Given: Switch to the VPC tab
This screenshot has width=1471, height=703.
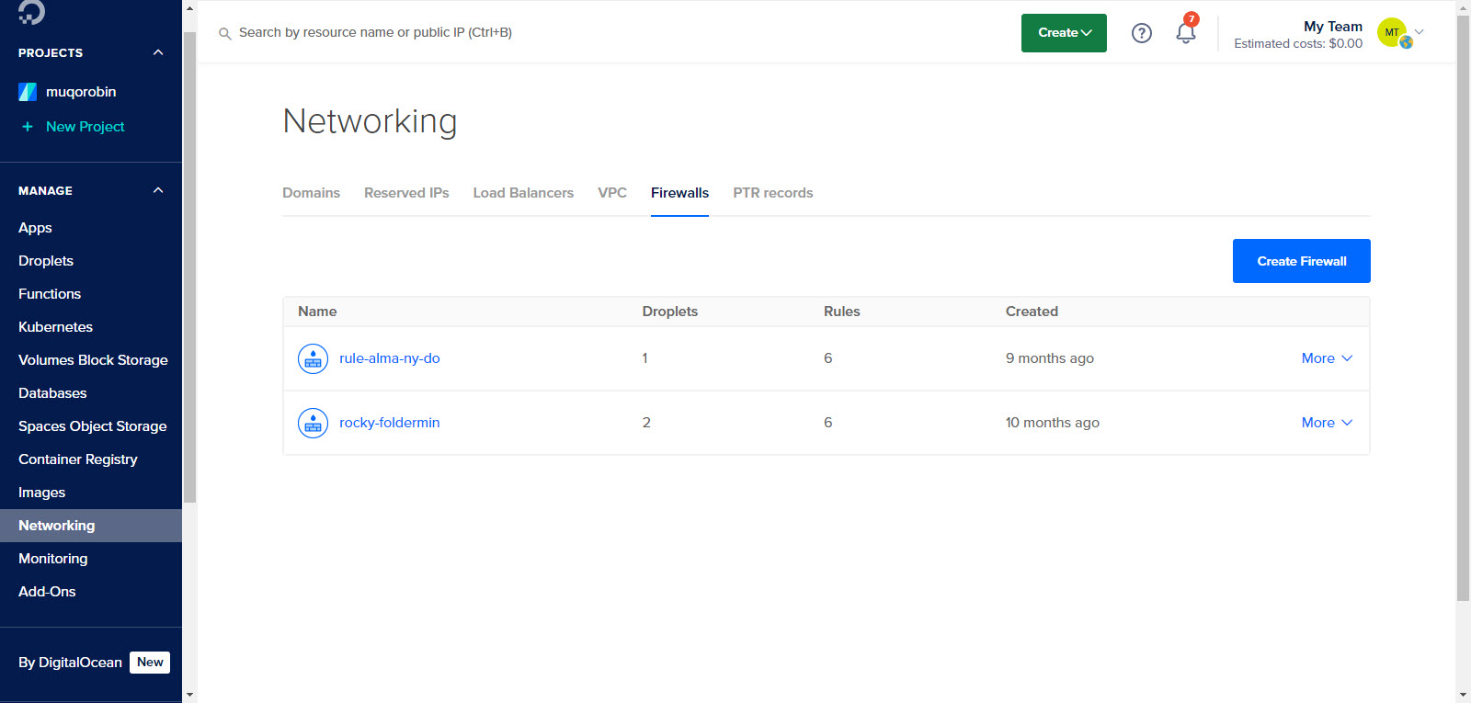Looking at the screenshot, I should (x=612, y=193).
